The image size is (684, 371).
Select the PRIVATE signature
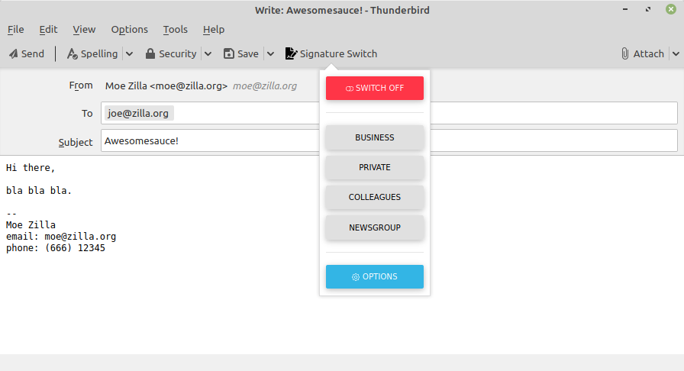[x=374, y=167]
